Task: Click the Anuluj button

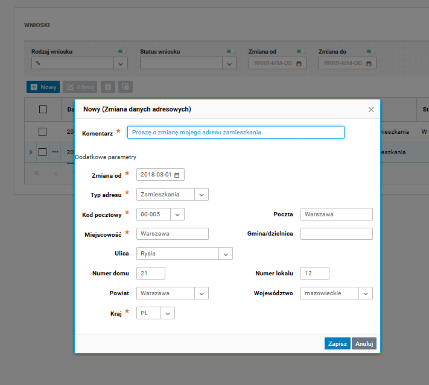Action: [364, 343]
